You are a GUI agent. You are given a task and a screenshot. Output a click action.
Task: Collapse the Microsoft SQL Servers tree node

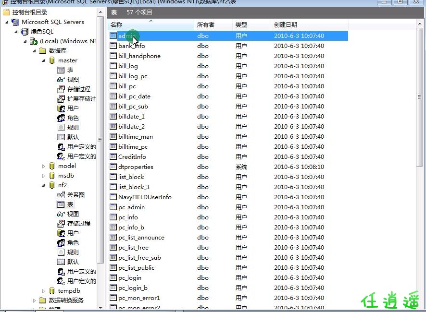[7, 22]
